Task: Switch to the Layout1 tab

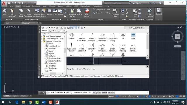Action: 15,96
